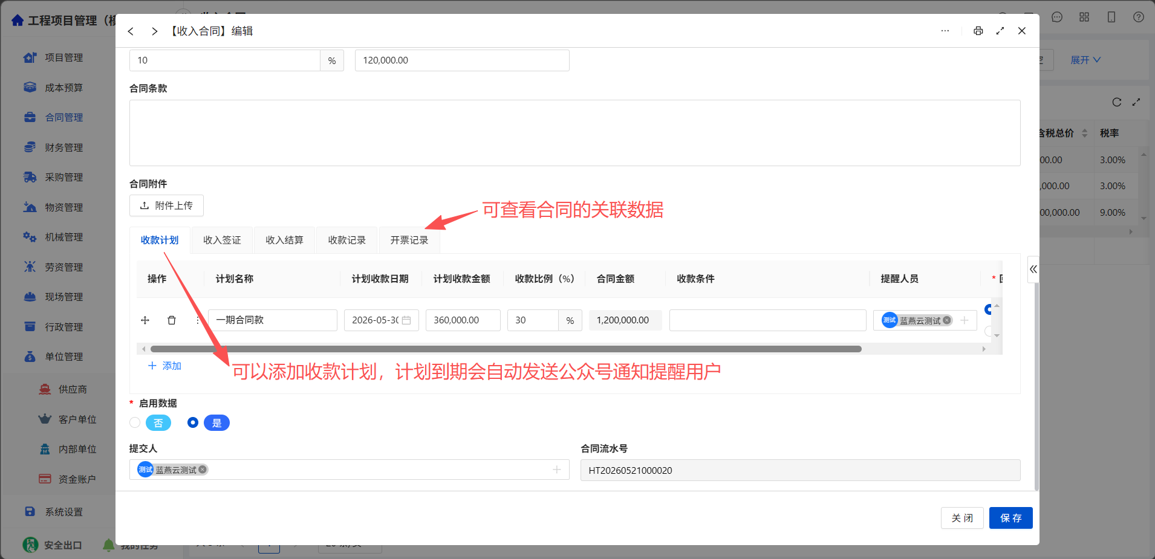Image resolution: width=1155 pixels, height=559 pixels.
Task: Expand dialog to fullscreen icon
Action: click(x=1000, y=31)
